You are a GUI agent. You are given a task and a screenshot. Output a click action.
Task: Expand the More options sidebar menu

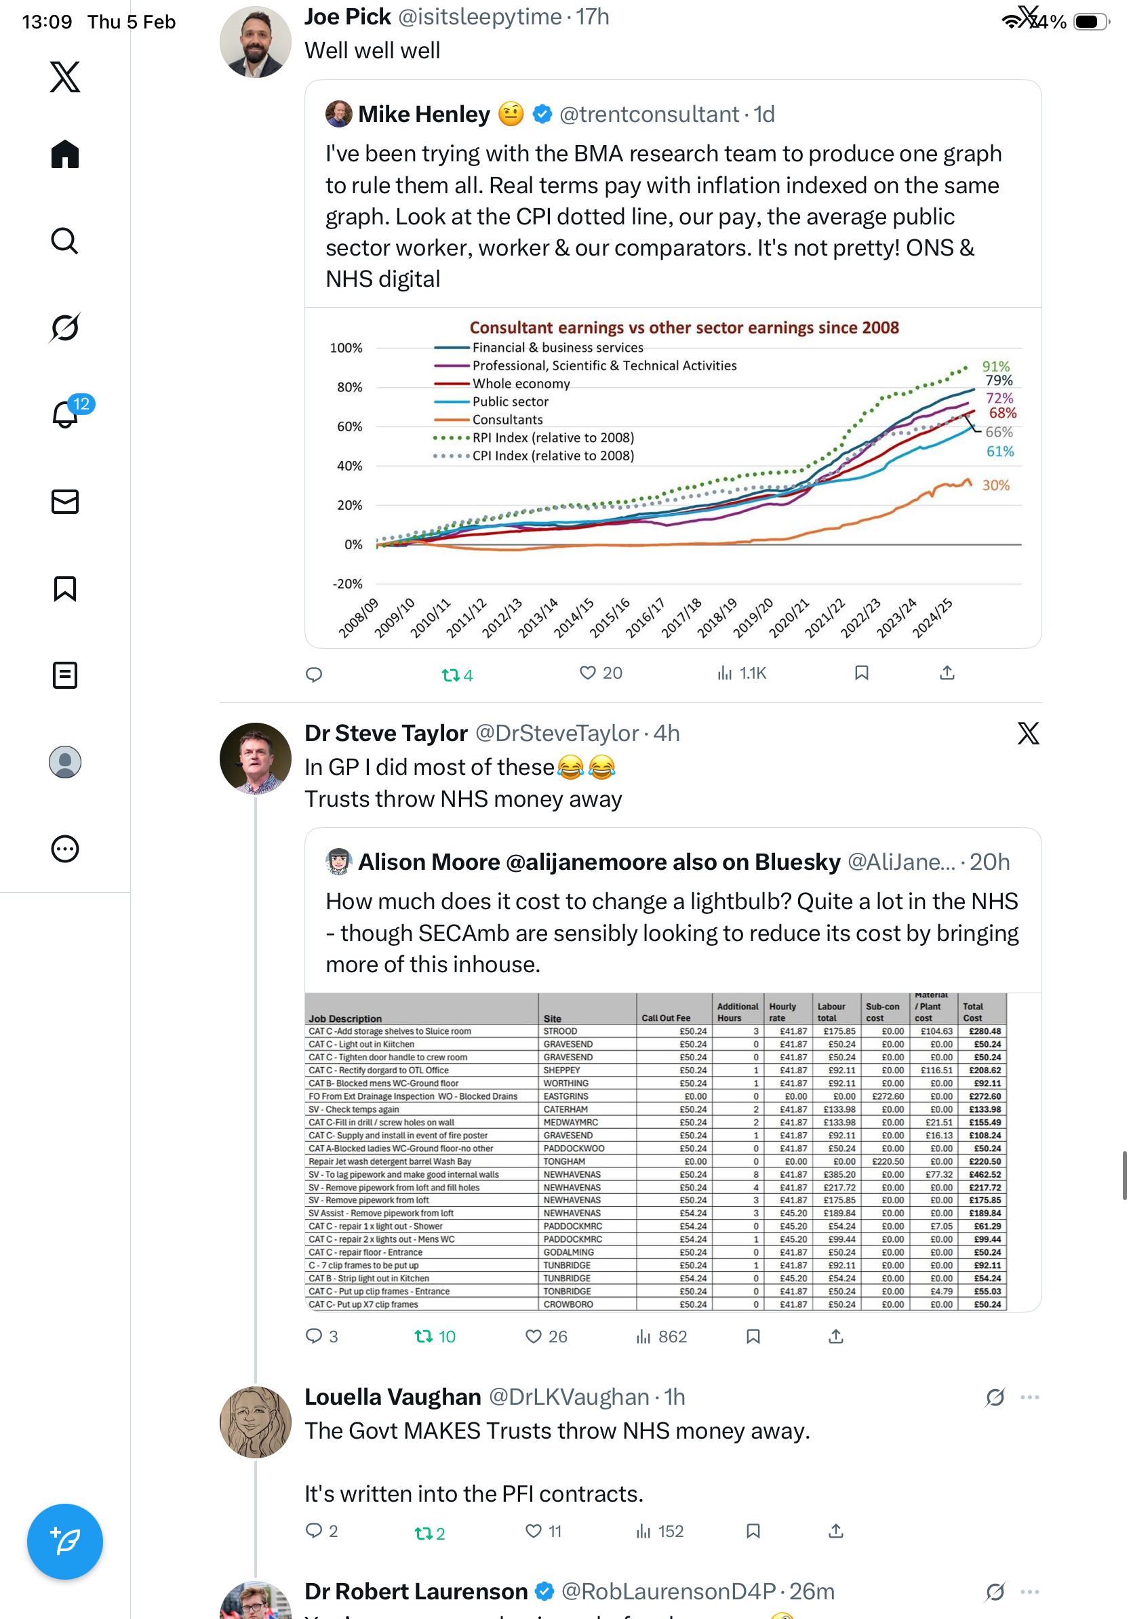tap(65, 848)
